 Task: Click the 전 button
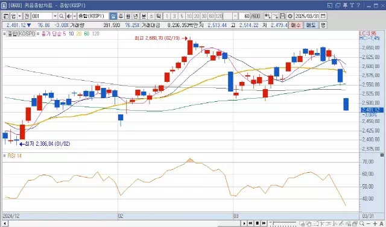pyautogui.click(x=27, y=16)
